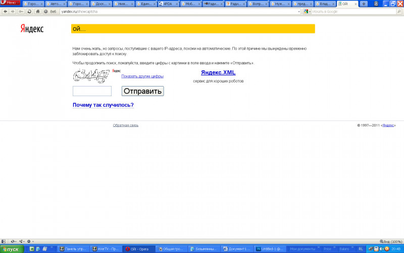The width and height of the screenshot is (404, 253).
Task: Close the 4PDA tab
Action: (177, 4)
